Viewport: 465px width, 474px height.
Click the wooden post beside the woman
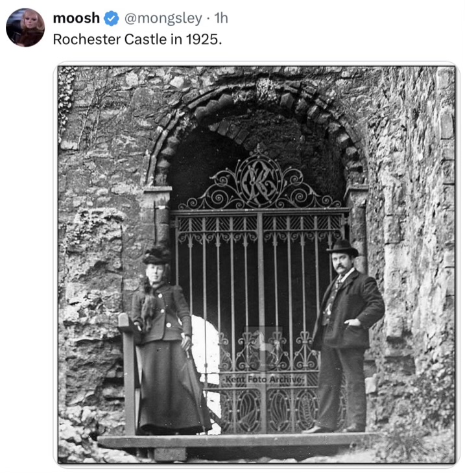click(129, 375)
